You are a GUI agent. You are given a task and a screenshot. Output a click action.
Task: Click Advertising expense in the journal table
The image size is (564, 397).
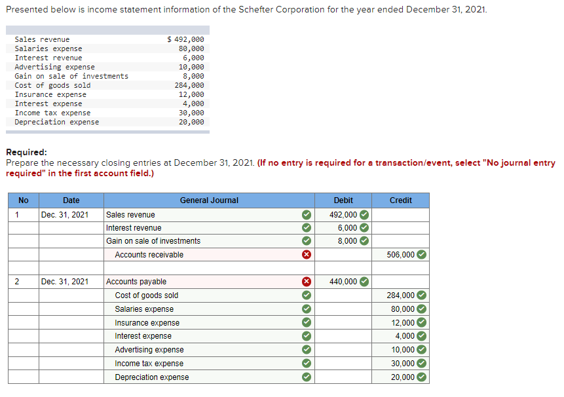tap(149, 350)
